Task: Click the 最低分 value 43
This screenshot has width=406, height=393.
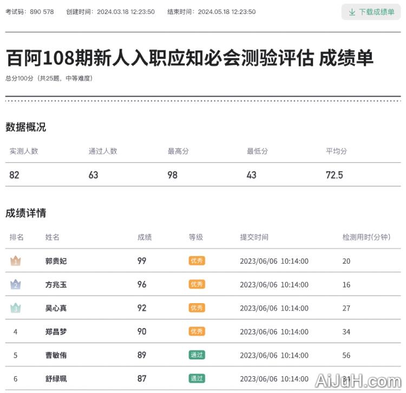Action: pyautogui.click(x=251, y=175)
